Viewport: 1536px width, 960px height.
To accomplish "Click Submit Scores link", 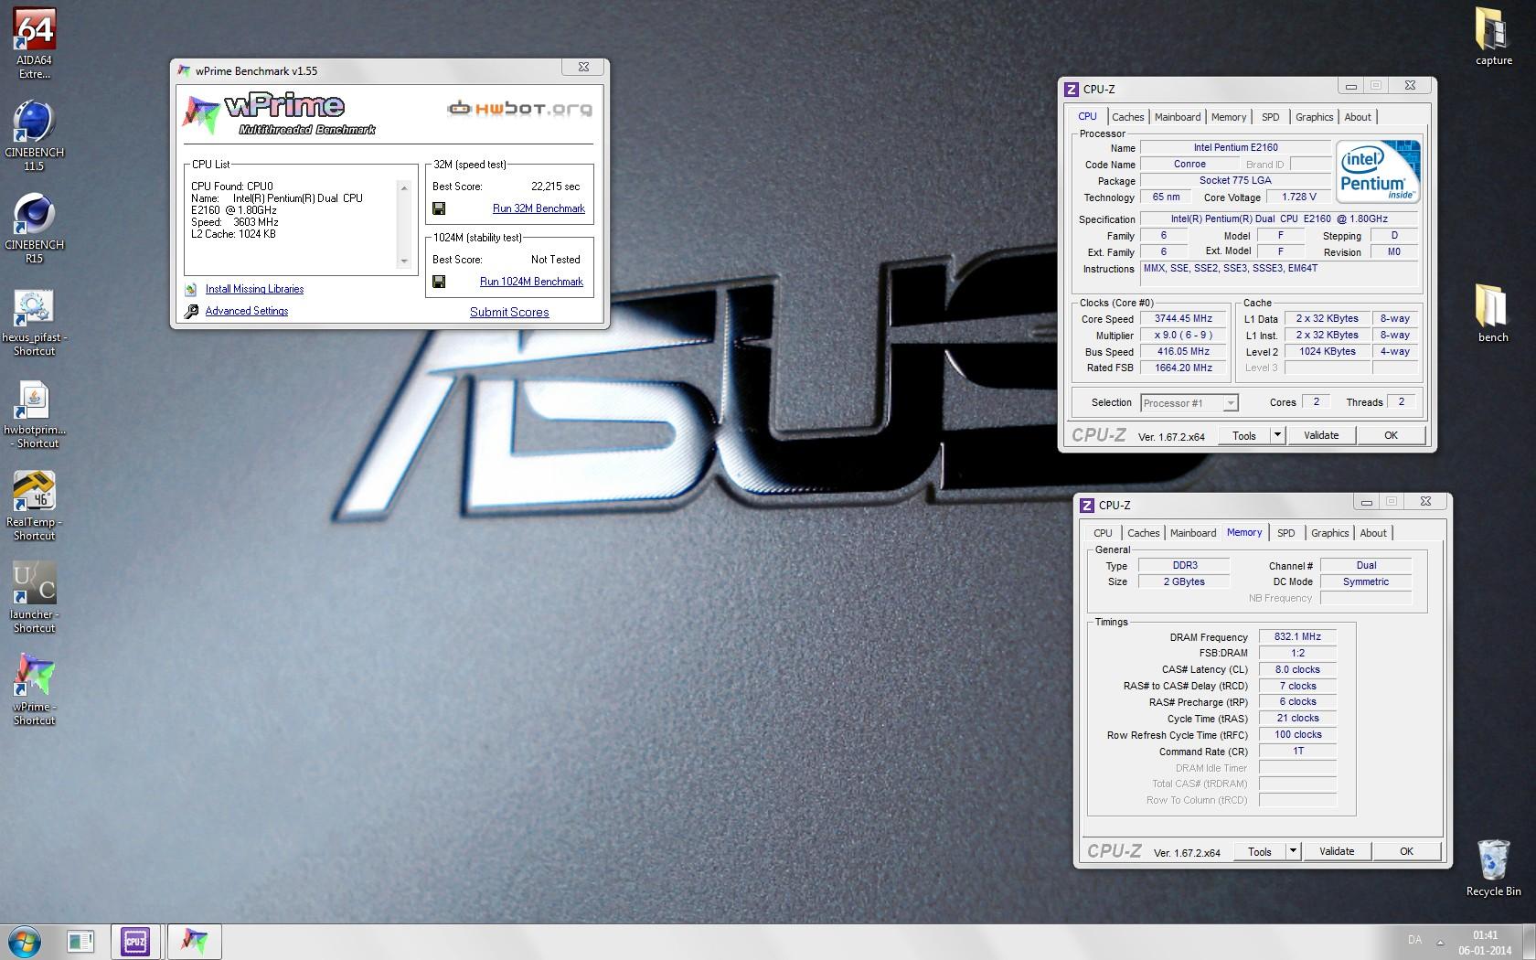I will click(x=509, y=312).
